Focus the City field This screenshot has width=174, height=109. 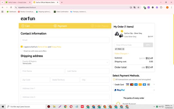[x=95, y=80]
